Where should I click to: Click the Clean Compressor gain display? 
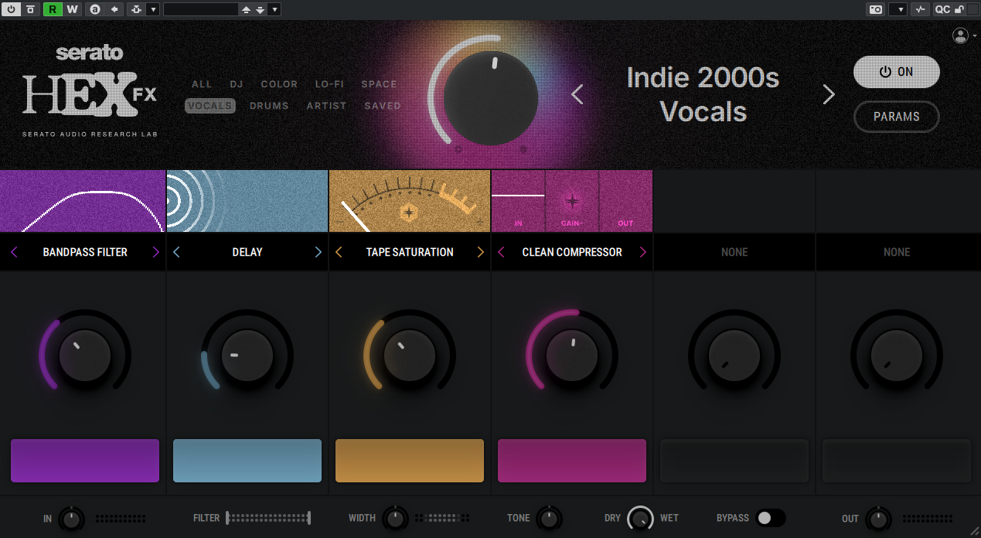(x=572, y=201)
